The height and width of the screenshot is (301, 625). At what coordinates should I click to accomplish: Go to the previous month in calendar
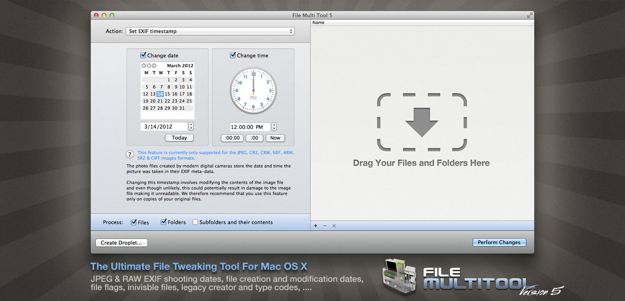tap(144, 66)
